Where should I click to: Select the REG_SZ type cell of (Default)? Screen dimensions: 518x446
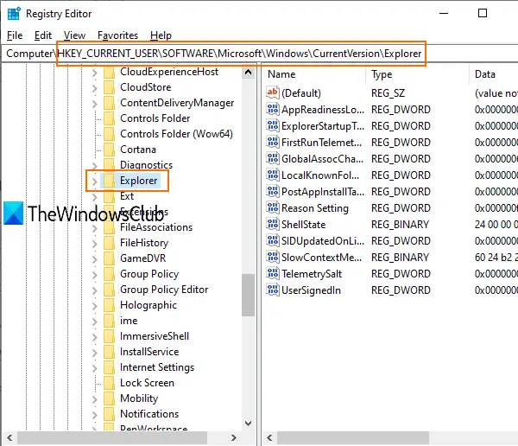(x=388, y=93)
